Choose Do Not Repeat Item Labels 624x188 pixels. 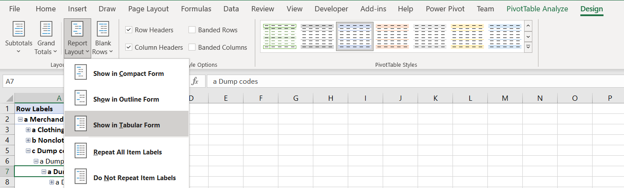point(127,178)
